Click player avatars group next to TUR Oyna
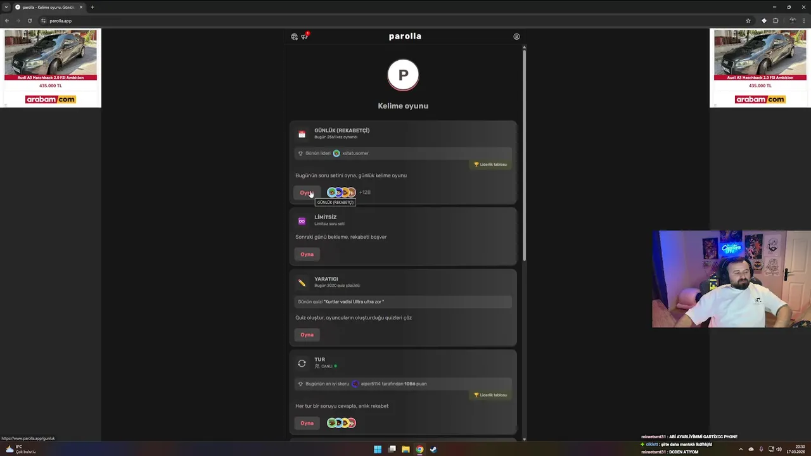Screen dimensions: 811x456 (341, 423)
